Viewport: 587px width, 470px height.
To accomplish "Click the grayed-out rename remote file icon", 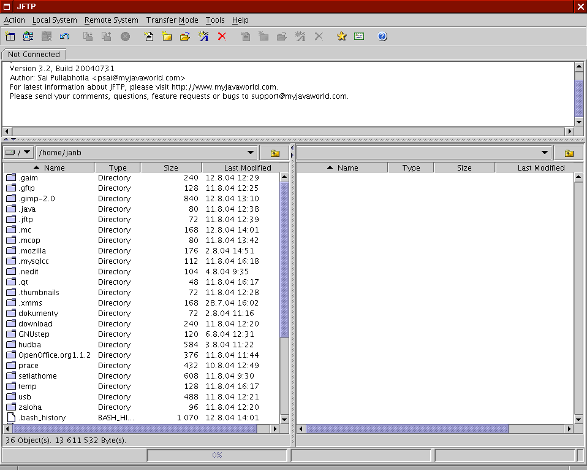I will (x=300, y=36).
